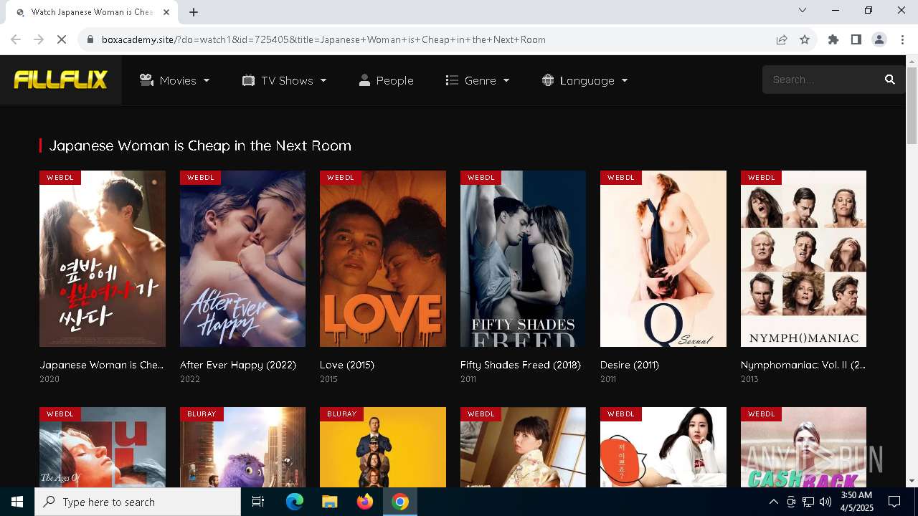This screenshot has width=918, height=516.
Task: Launch Firefox from the taskbar
Action: coord(364,502)
